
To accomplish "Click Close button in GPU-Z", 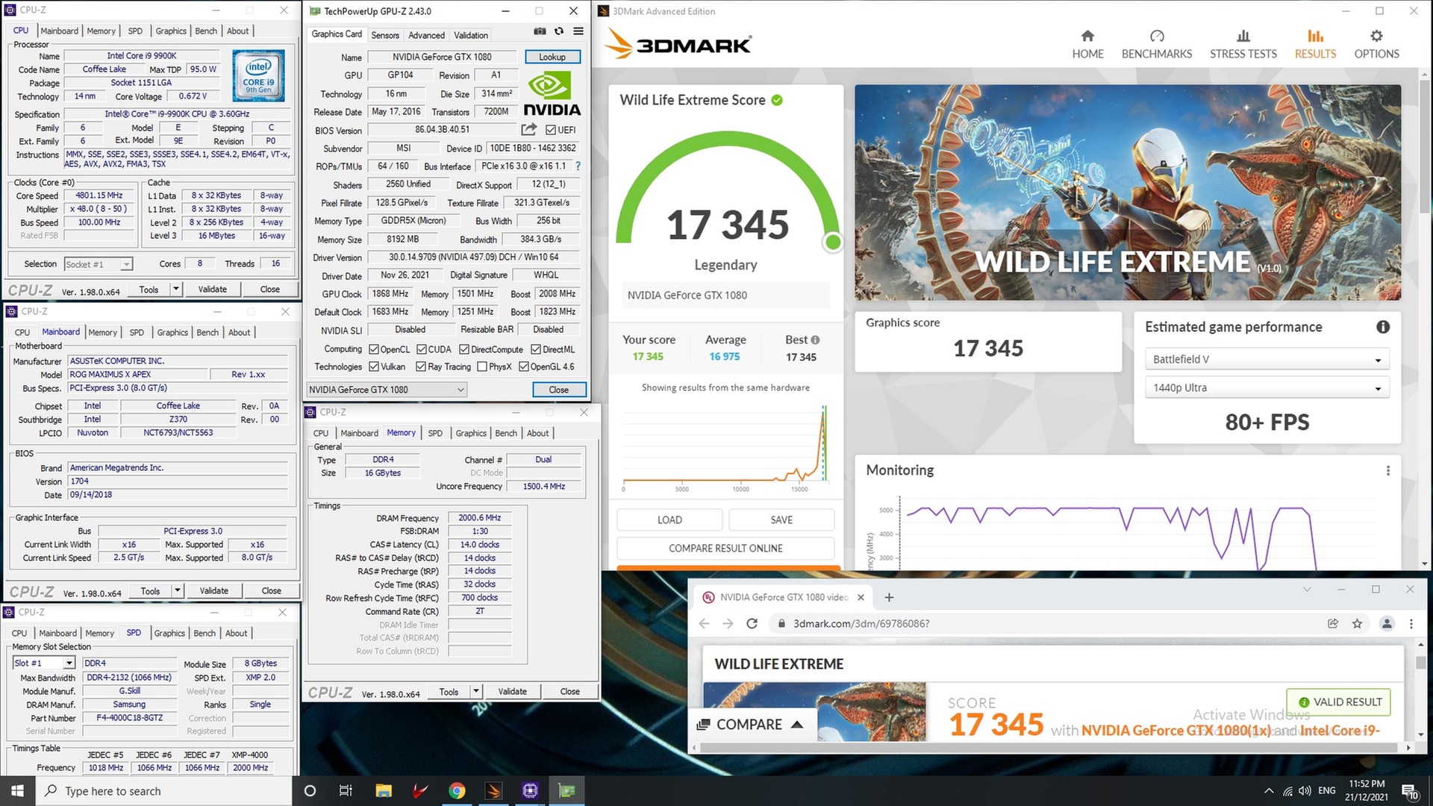I will tap(558, 390).
